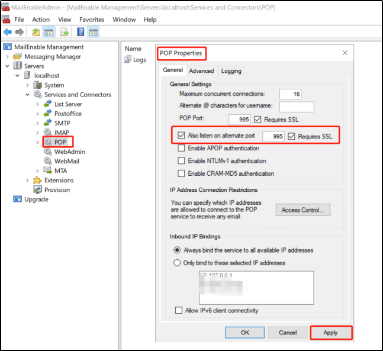This screenshot has height=351, width=383.
Task: Click the Forward arrow toolbar icon
Action: click(20, 32)
